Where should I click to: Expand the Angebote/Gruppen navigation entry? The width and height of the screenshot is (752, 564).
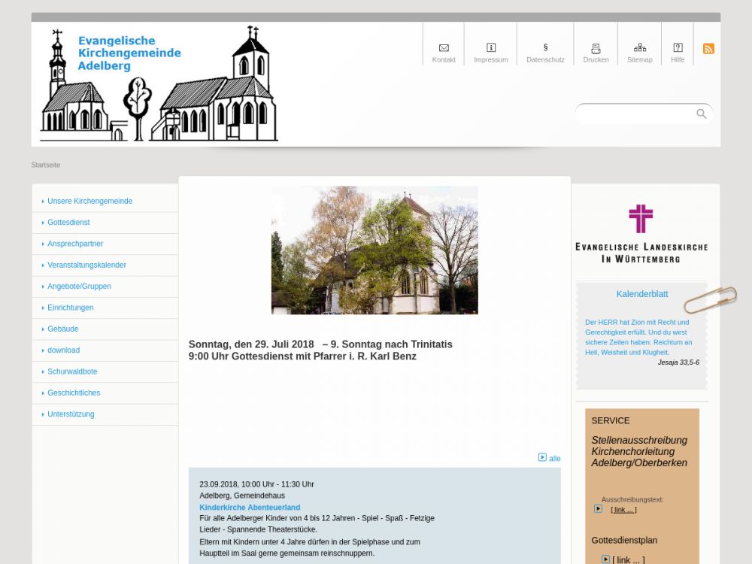pos(79,287)
